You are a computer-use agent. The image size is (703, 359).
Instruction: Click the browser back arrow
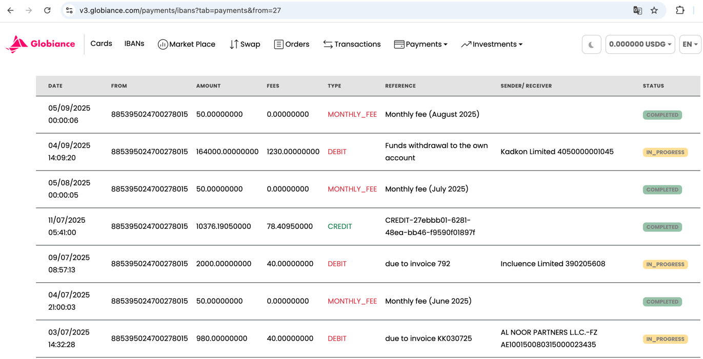click(x=11, y=10)
